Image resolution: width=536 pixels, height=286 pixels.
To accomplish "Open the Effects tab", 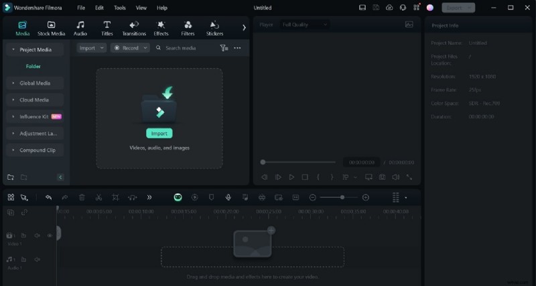I will click(x=161, y=28).
